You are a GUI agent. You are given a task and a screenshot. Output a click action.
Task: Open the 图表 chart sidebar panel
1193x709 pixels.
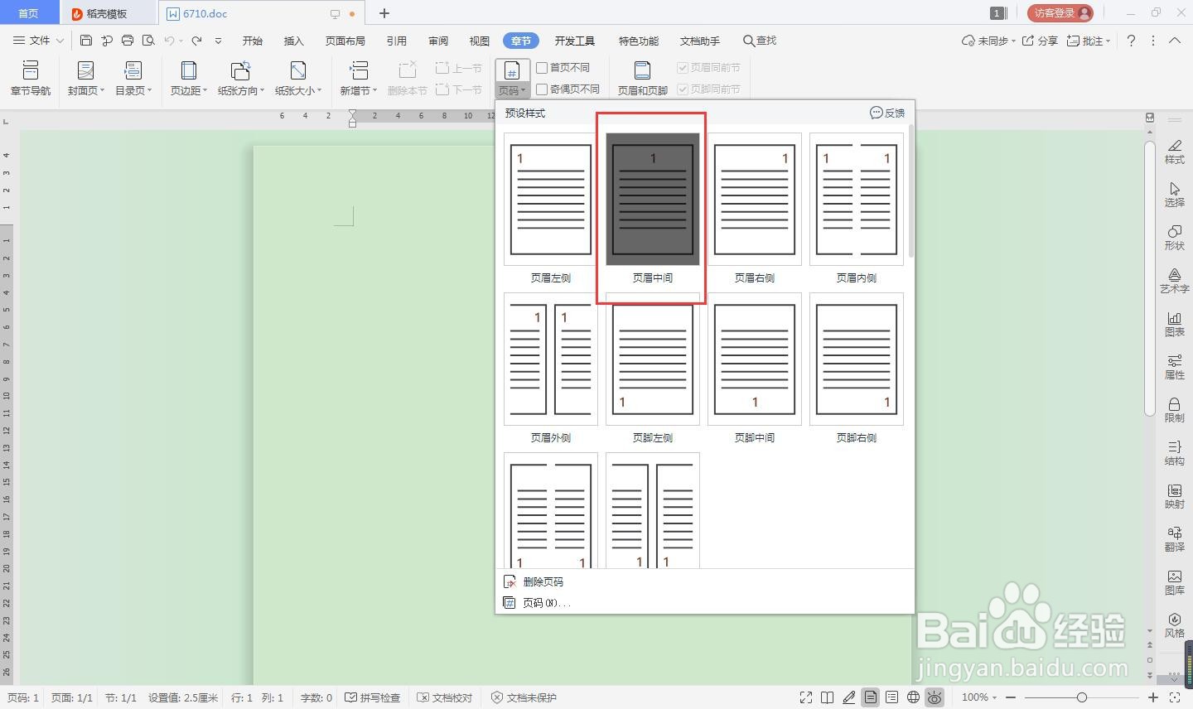click(x=1174, y=323)
